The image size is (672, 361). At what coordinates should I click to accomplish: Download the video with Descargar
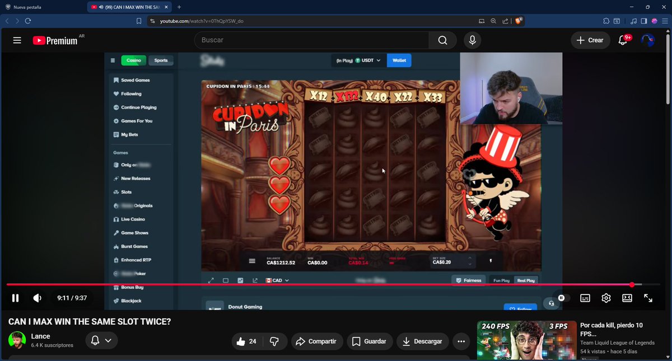point(422,341)
